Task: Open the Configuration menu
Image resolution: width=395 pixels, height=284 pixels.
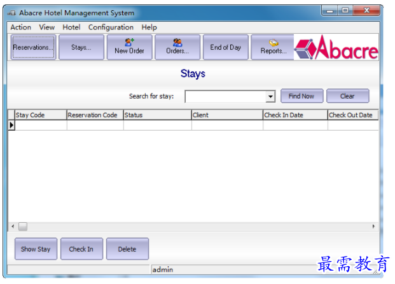Action: (111, 27)
